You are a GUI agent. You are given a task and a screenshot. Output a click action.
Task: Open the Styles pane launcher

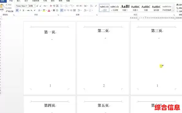pos(174,15)
